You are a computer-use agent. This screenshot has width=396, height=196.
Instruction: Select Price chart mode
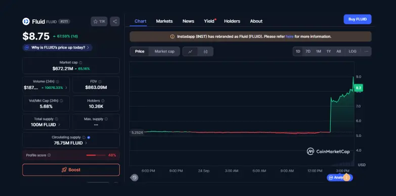click(140, 52)
